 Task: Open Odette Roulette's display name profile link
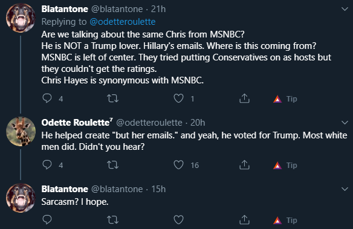pos(77,123)
